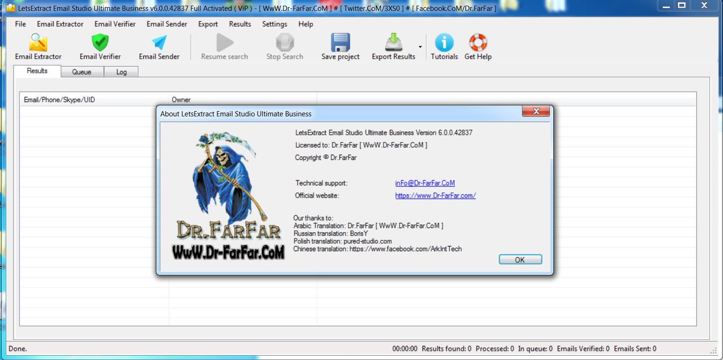The image size is (723, 360).
Task: Open the Email Extractor menu
Action: [x=60, y=24]
